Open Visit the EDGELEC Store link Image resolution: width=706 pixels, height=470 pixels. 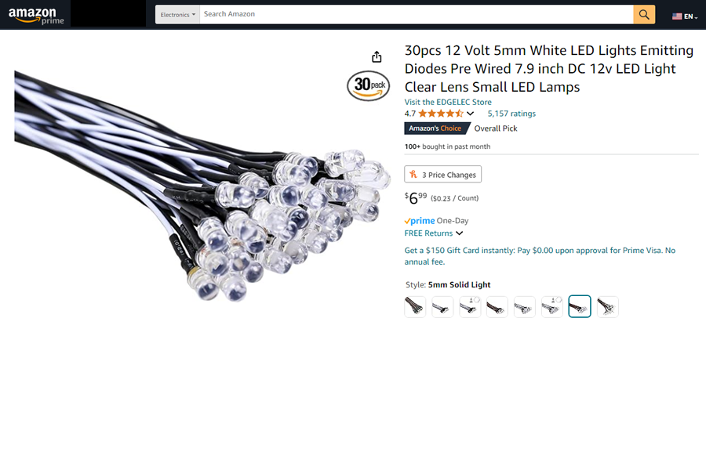coord(448,102)
